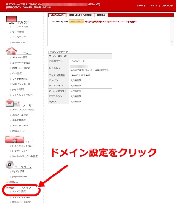Image resolution: width=176 pixels, height=203 pixels.
Task: Click the Database disc icon
Action: pos(9,165)
